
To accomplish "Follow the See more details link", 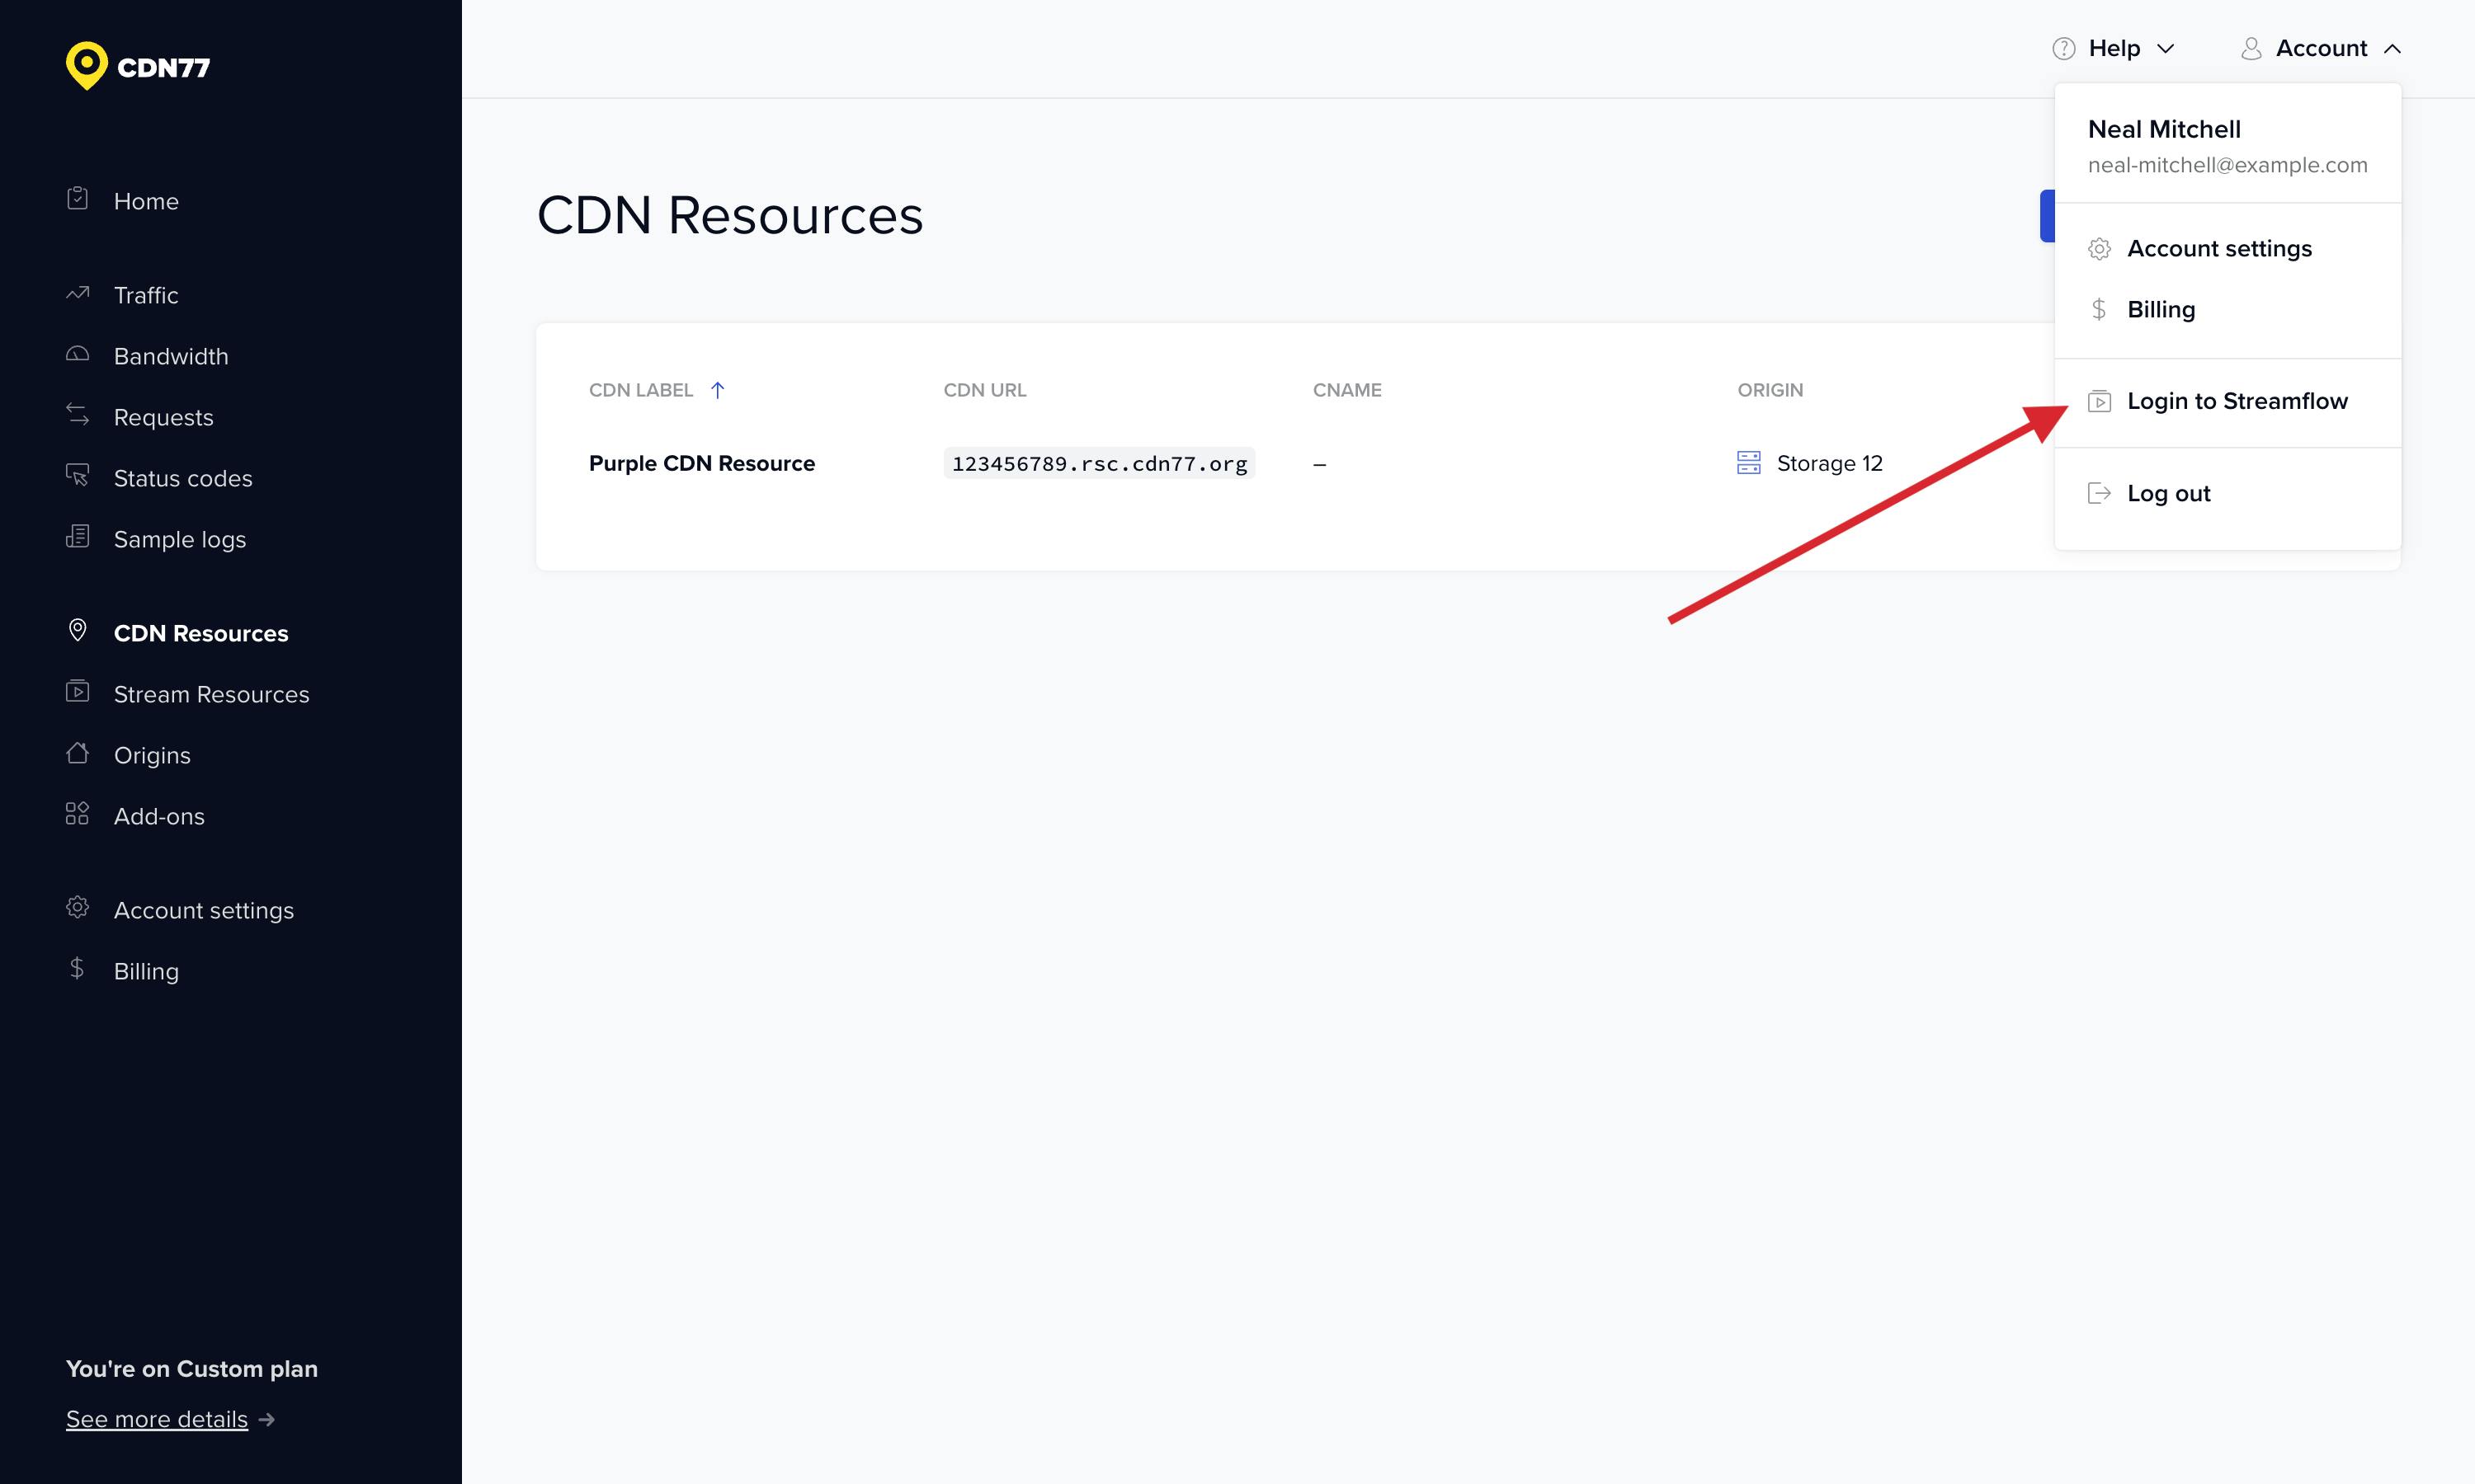I will 157,1419.
